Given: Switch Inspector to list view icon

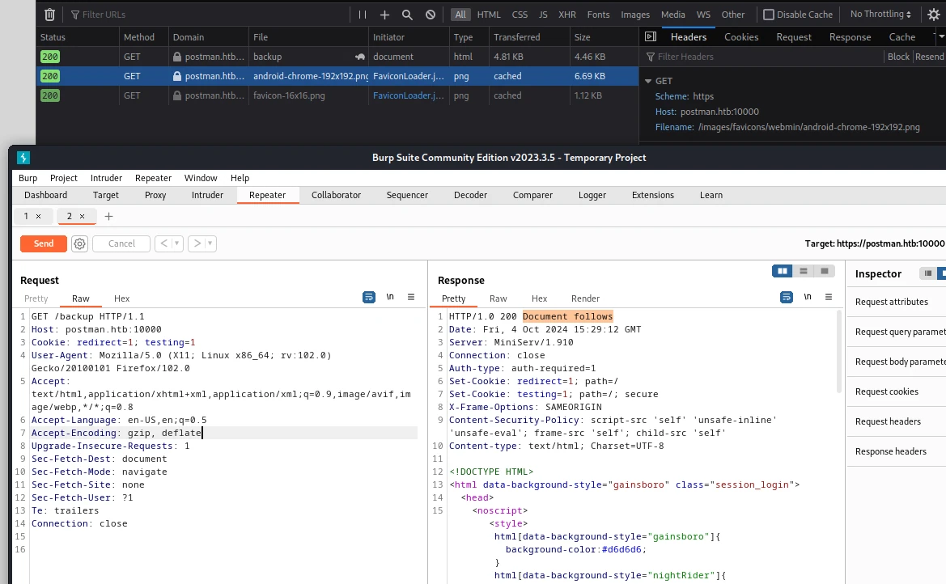Looking at the screenshot, I should point(928,273).
